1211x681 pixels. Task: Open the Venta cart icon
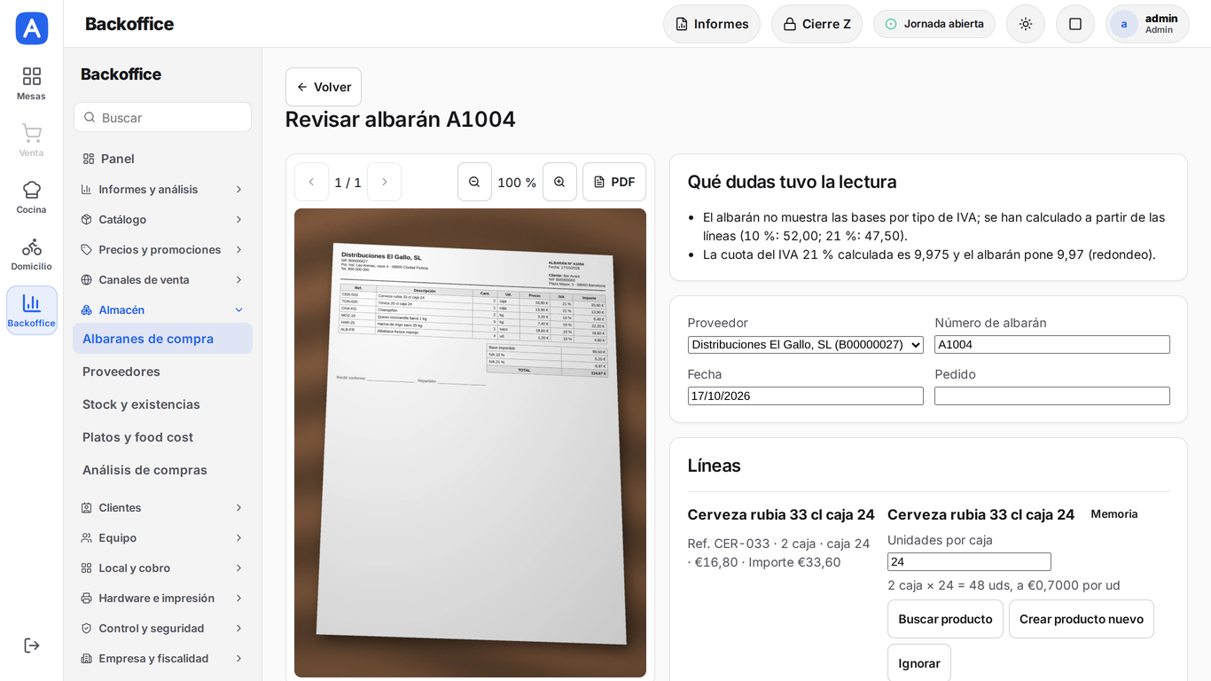click(x=31, y=141)
